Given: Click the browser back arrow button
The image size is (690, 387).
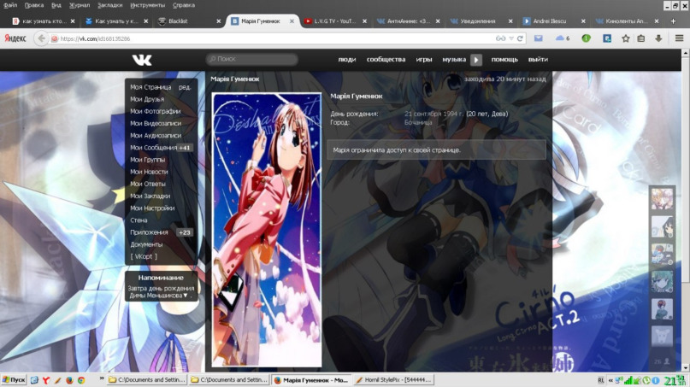Looking at the screenshot, I should coord(41,38).
